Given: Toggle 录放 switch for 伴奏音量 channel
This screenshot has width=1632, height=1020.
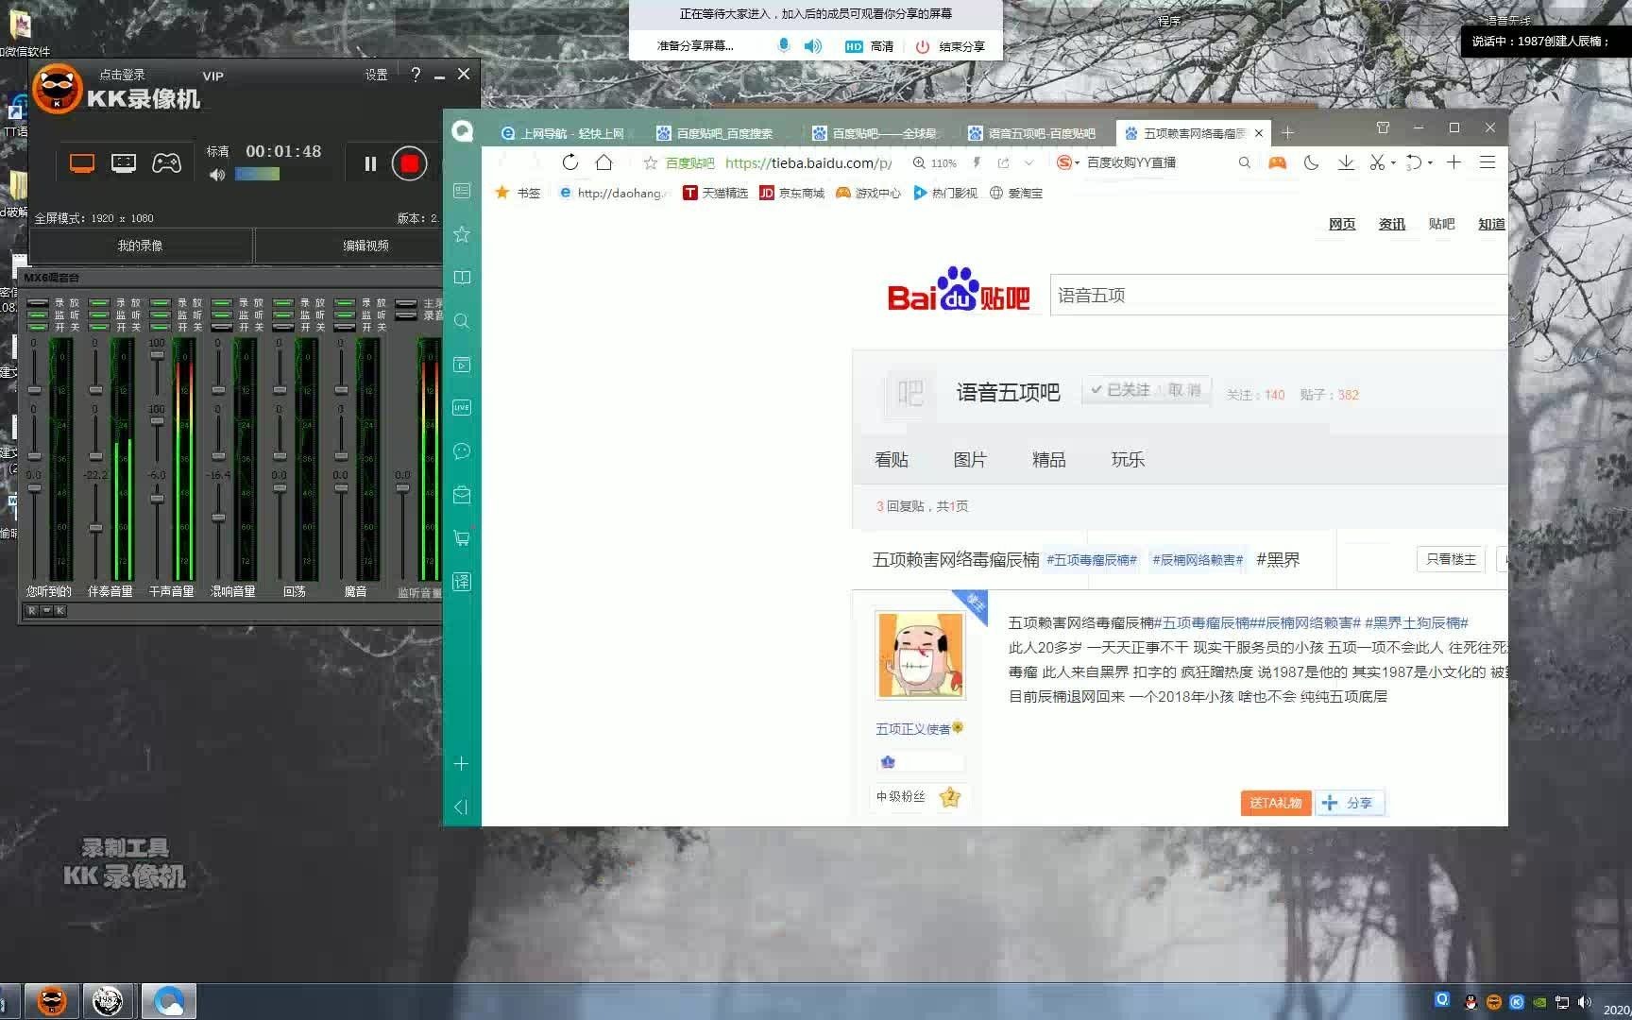Looking at the screenshot, I should point(99,303).
